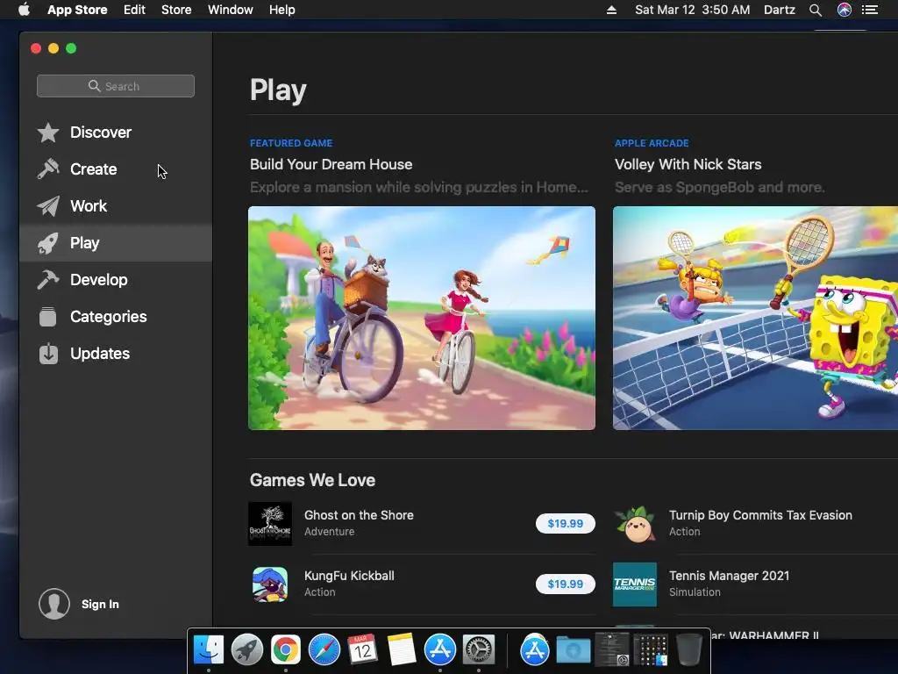Open the Develop section label
The image size is (898, 674).
98,280
